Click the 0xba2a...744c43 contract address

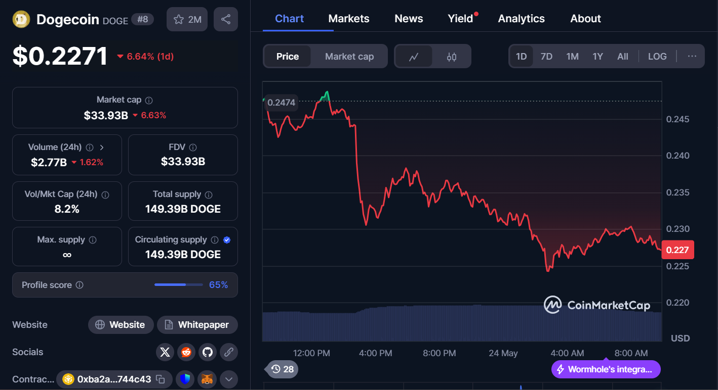(114, 379)
